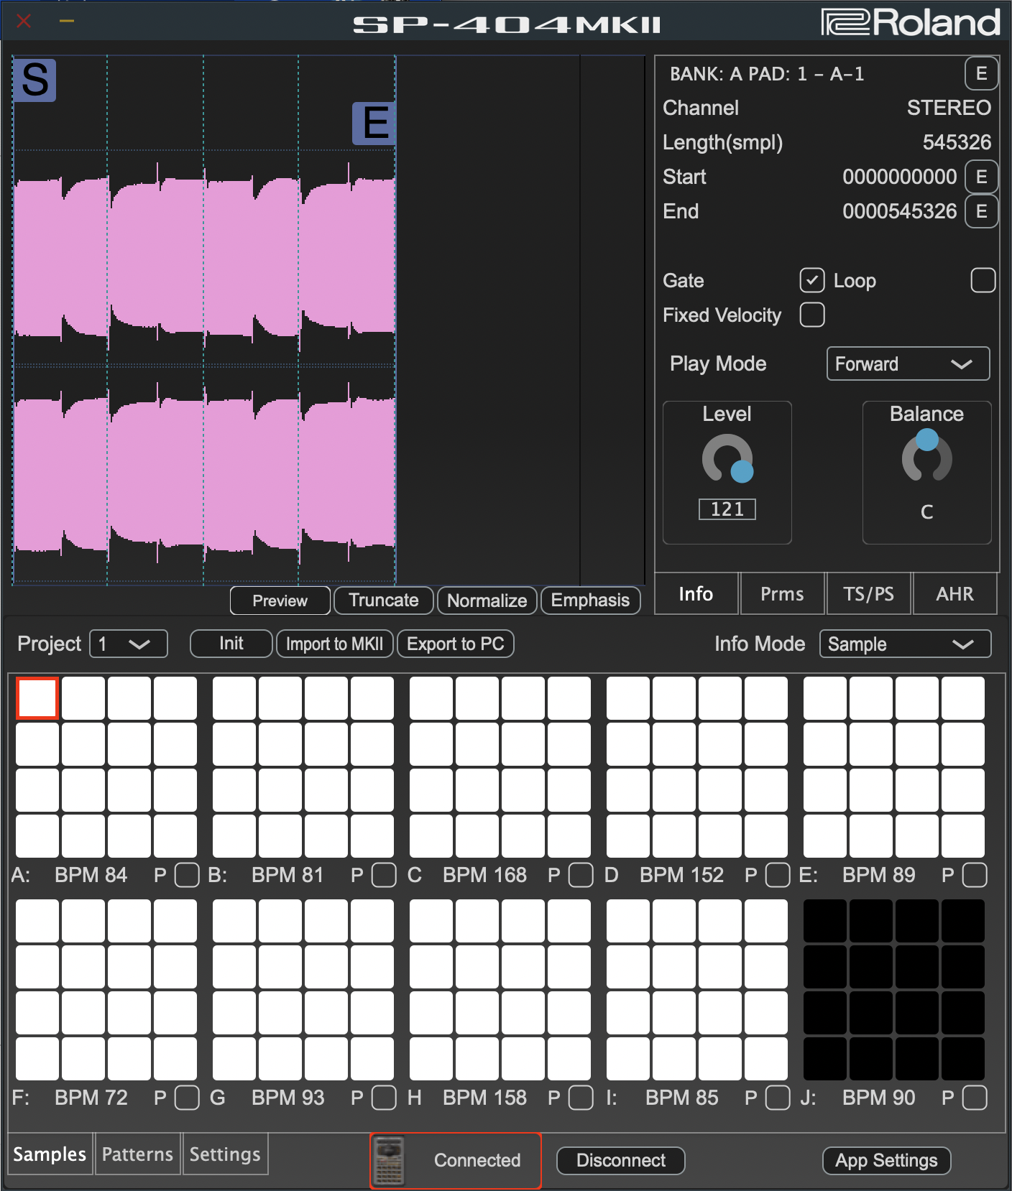Check the P box for bank I

click(x=778, y=1098)
